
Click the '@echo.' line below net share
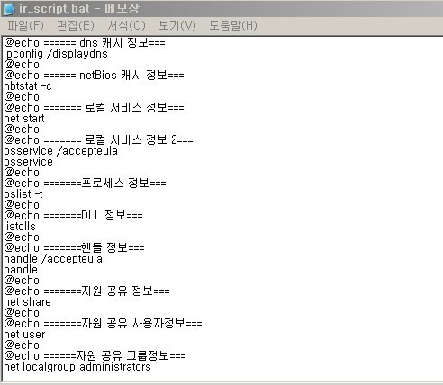coord(23,313)
